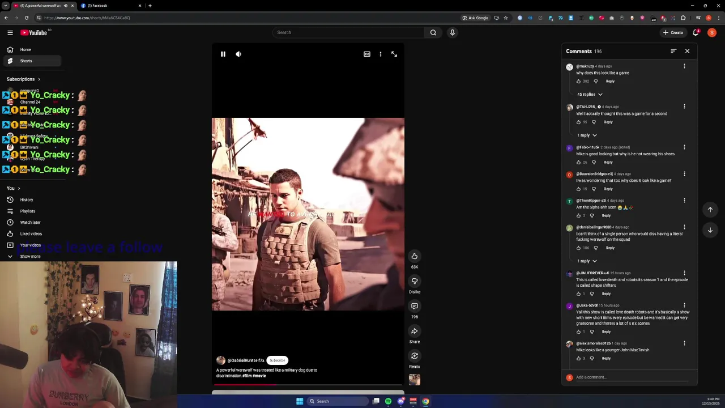Image resolution: width=725 pixels, height=408 pixels.
Task: Open Spotify from the taskbar
Action: [x=388, y=401]
